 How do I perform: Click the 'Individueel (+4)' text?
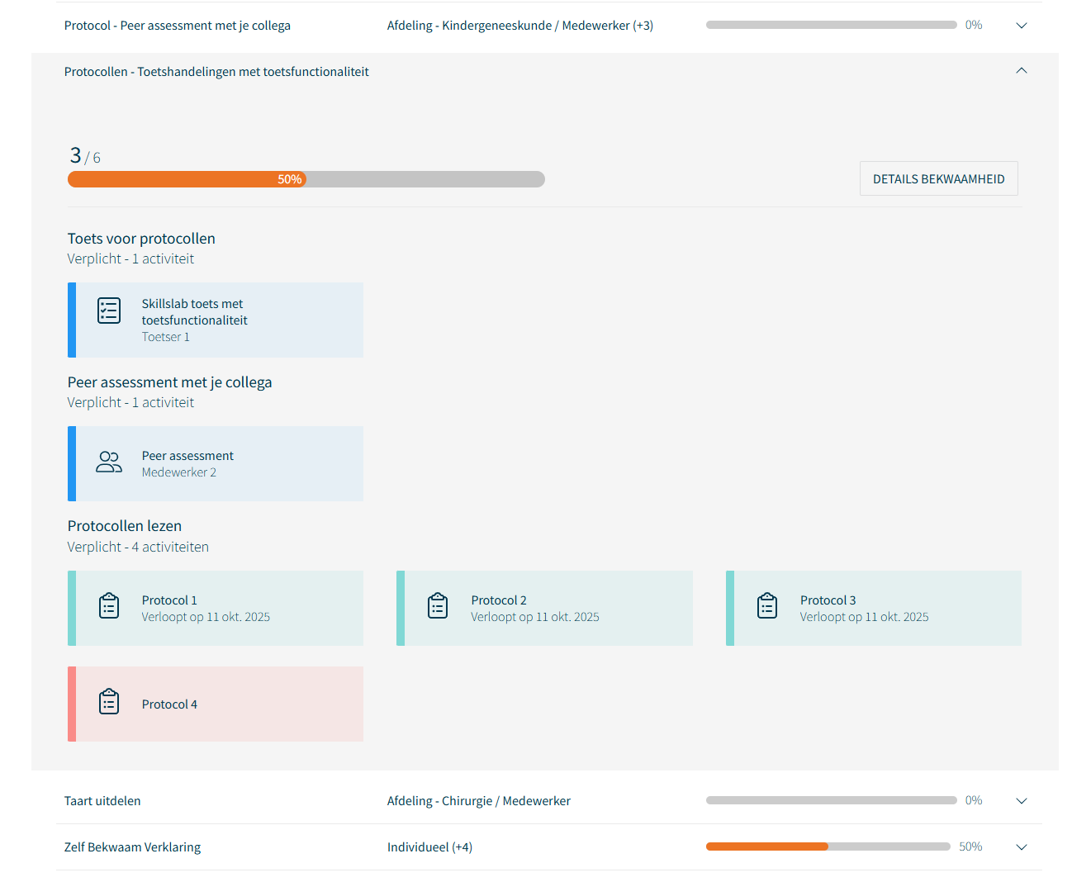click(429, 847)
